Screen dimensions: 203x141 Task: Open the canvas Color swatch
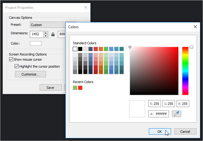(36, 43)
